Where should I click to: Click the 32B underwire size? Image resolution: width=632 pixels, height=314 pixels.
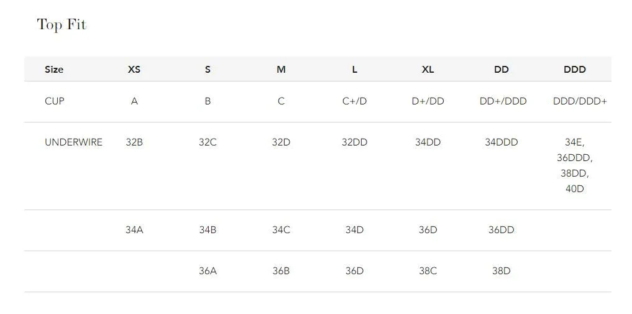click(134, 142)
